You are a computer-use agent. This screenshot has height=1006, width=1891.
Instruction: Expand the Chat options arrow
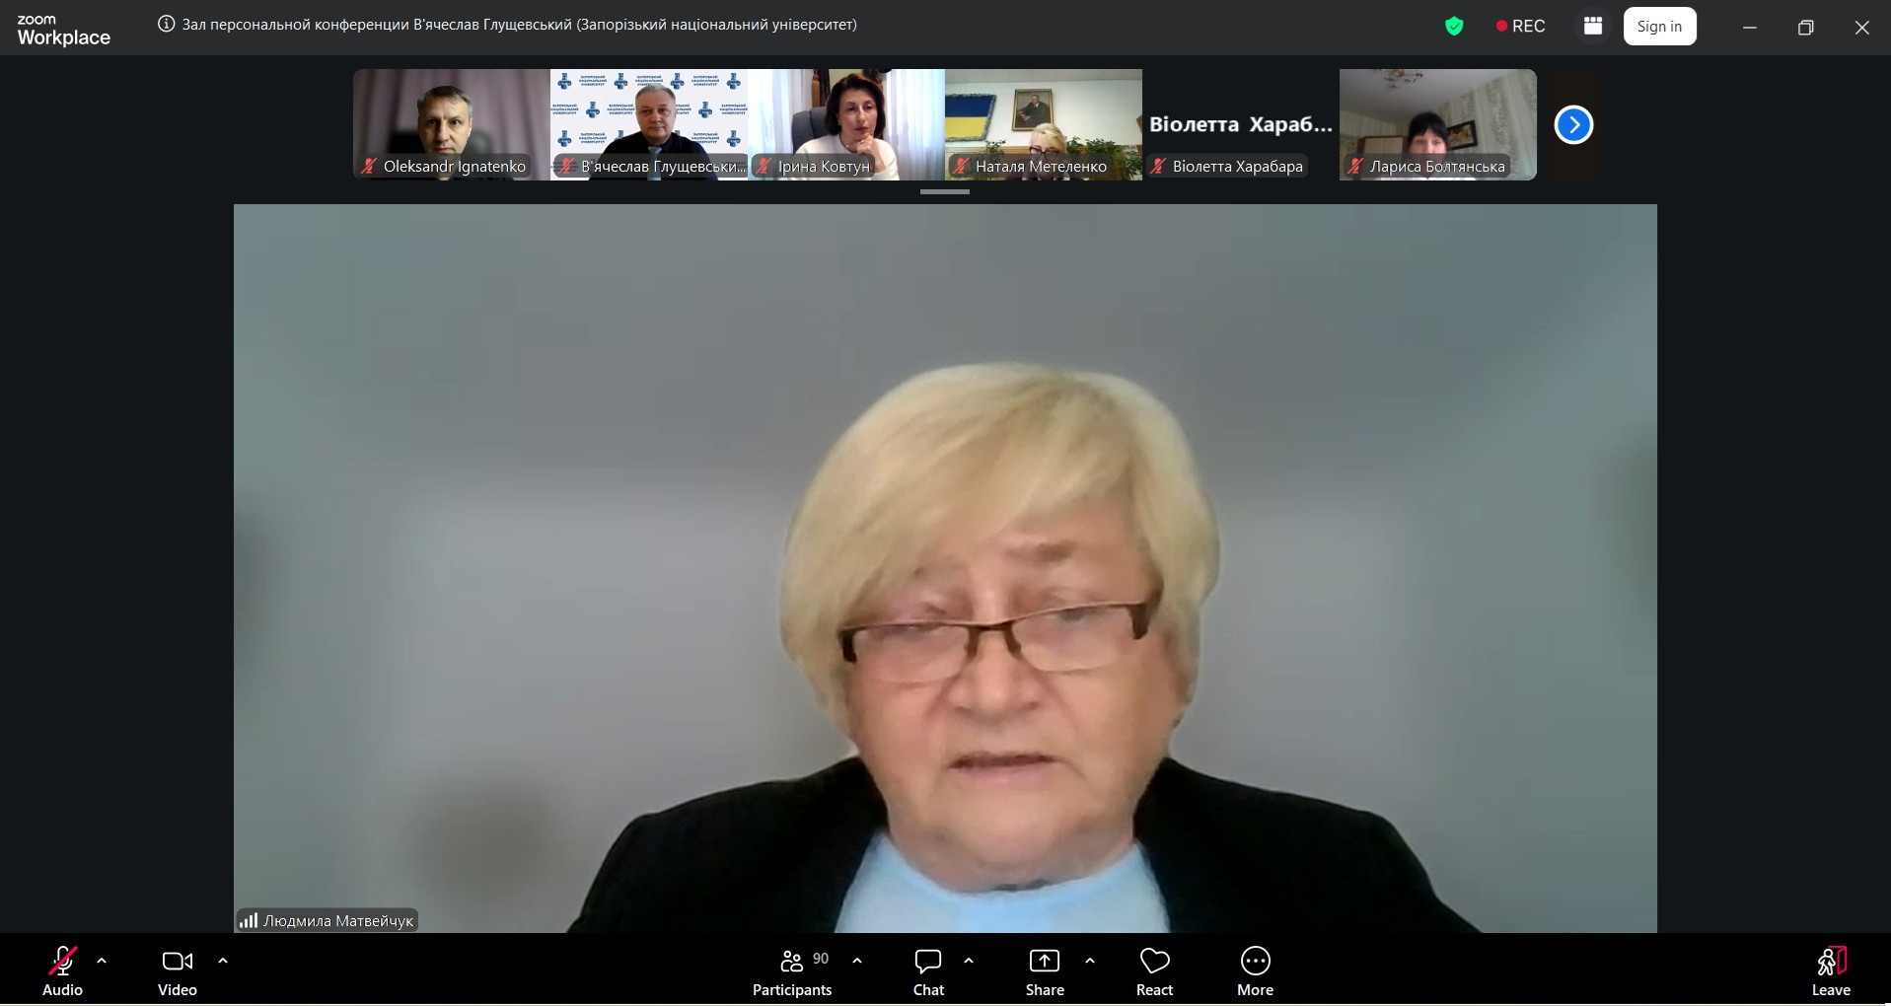969,960
